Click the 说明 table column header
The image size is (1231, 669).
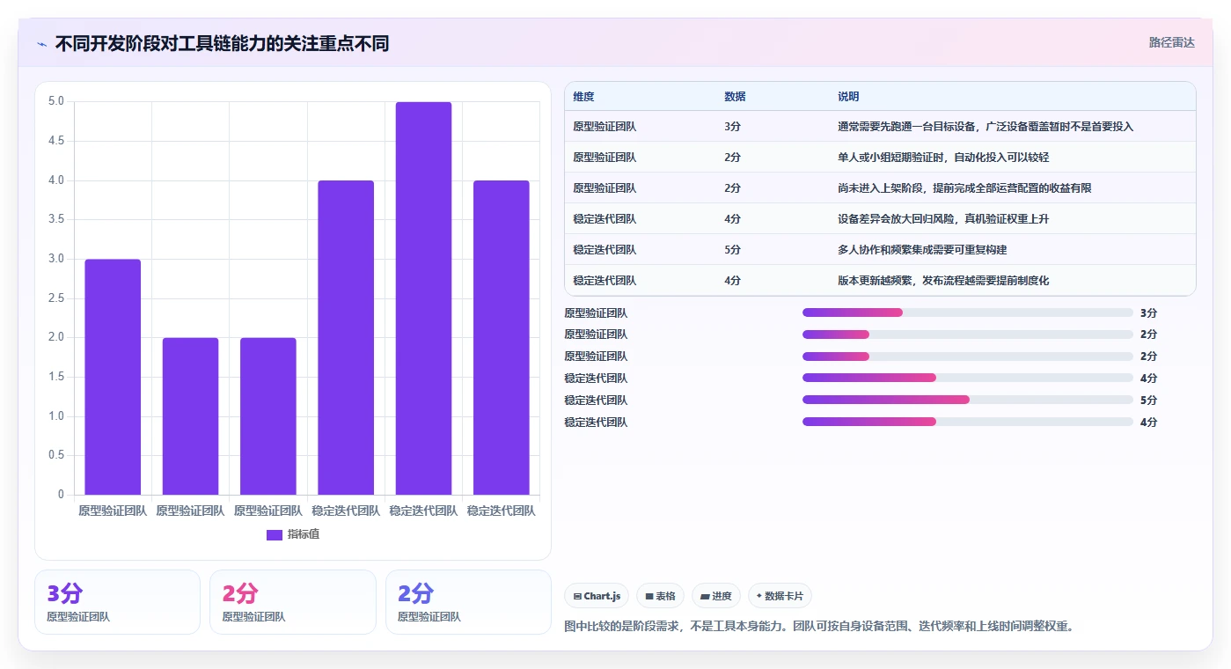pos(848,97)
